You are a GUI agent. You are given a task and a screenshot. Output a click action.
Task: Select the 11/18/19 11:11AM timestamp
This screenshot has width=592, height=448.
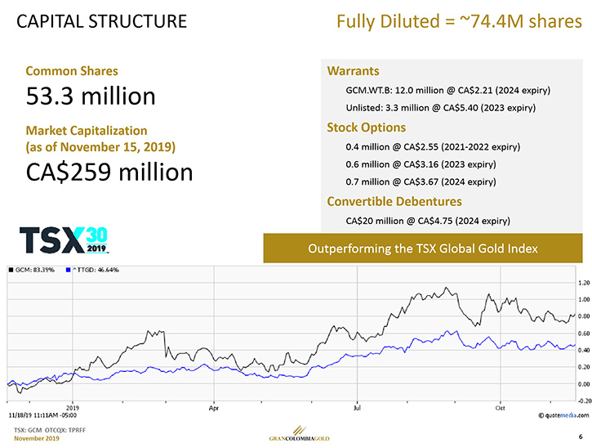pyautogui.click(x=42, y=415)
